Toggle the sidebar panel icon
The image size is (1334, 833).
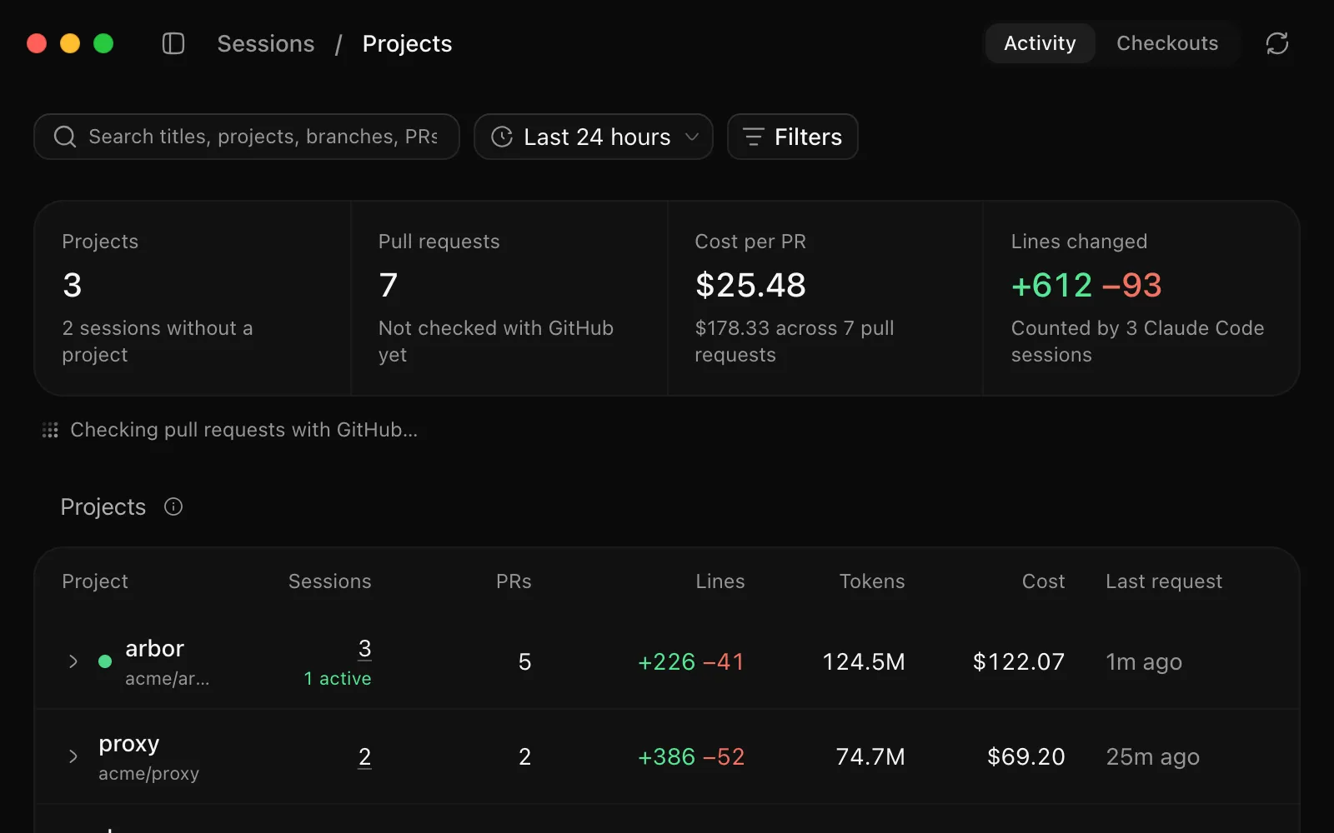click(173, 43)
